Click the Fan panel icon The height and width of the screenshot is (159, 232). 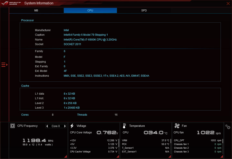pos(177,126)
